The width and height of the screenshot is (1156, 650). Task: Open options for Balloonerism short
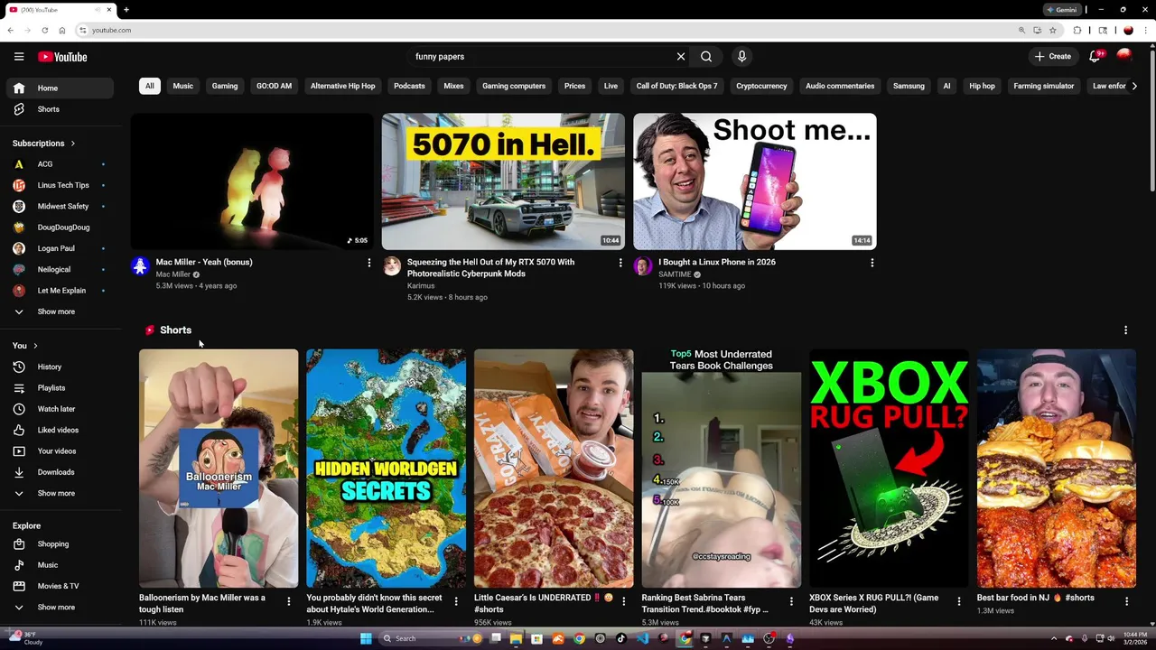click(x=288, y=601)
